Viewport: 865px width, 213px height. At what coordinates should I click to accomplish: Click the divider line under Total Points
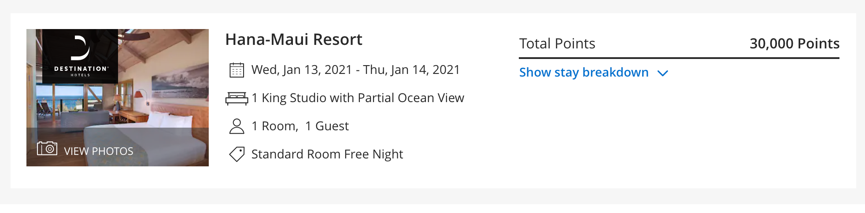[x=679, y=58]
